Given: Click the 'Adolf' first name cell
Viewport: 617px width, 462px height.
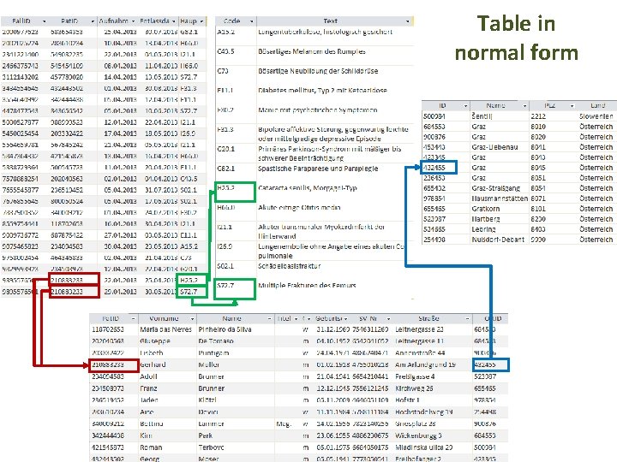Looking at the screenshot, I should [x=148, y=376].
